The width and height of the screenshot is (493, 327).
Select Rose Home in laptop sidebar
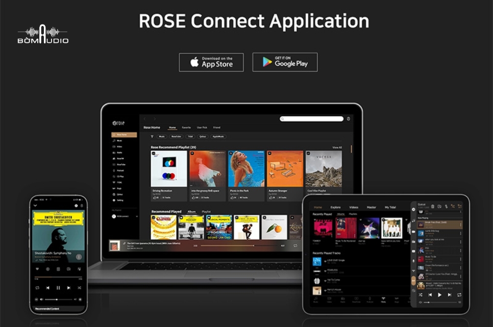coord(124,134)
